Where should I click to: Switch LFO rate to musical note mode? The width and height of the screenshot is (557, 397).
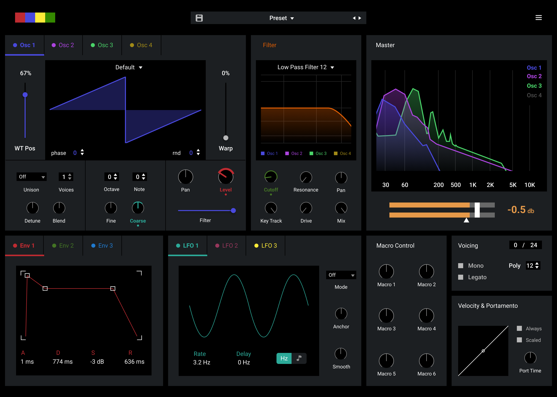coord(299,358)
